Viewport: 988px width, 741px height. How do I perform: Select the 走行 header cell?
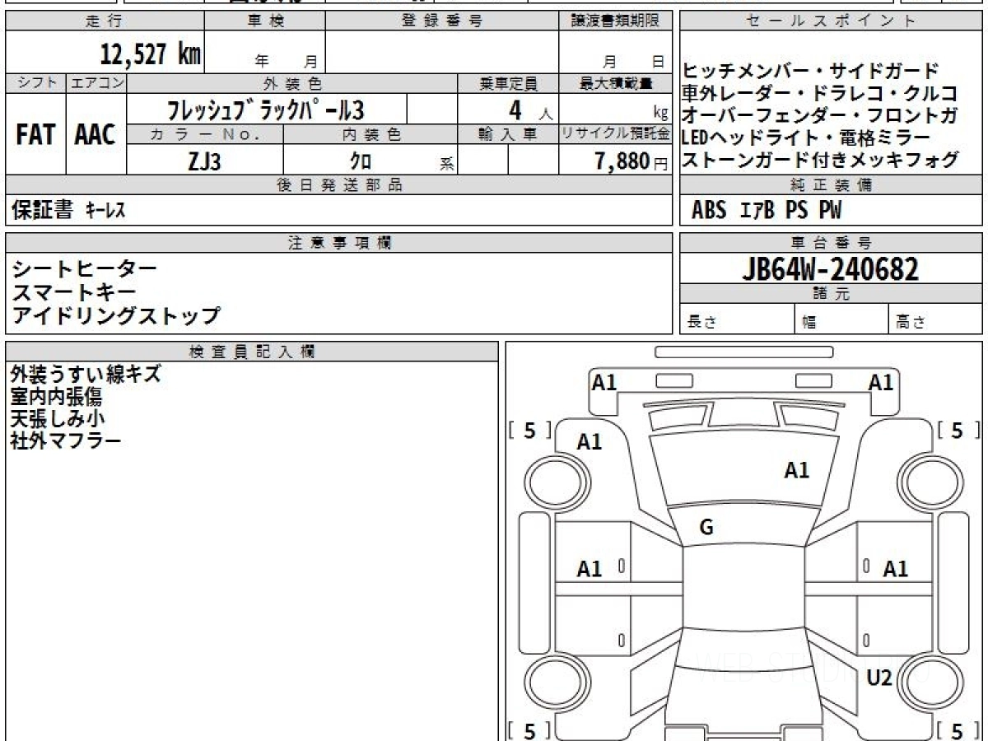click(105, 21)
